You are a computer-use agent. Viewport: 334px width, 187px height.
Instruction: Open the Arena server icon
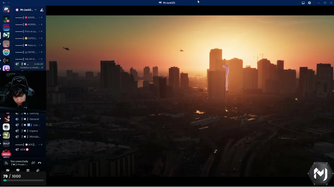(6, 27)
